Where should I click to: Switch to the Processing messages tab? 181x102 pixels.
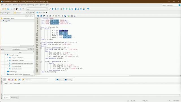coord(14,98)
